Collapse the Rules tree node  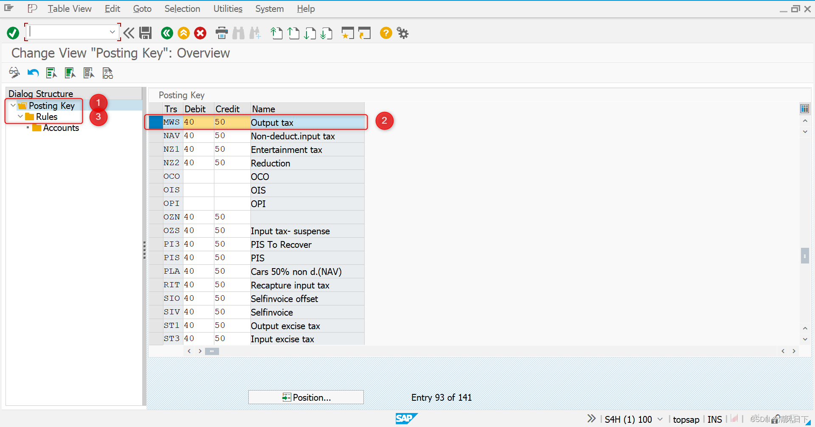(20, 116)
